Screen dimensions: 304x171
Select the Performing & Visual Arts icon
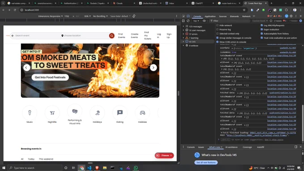[75, 111]
